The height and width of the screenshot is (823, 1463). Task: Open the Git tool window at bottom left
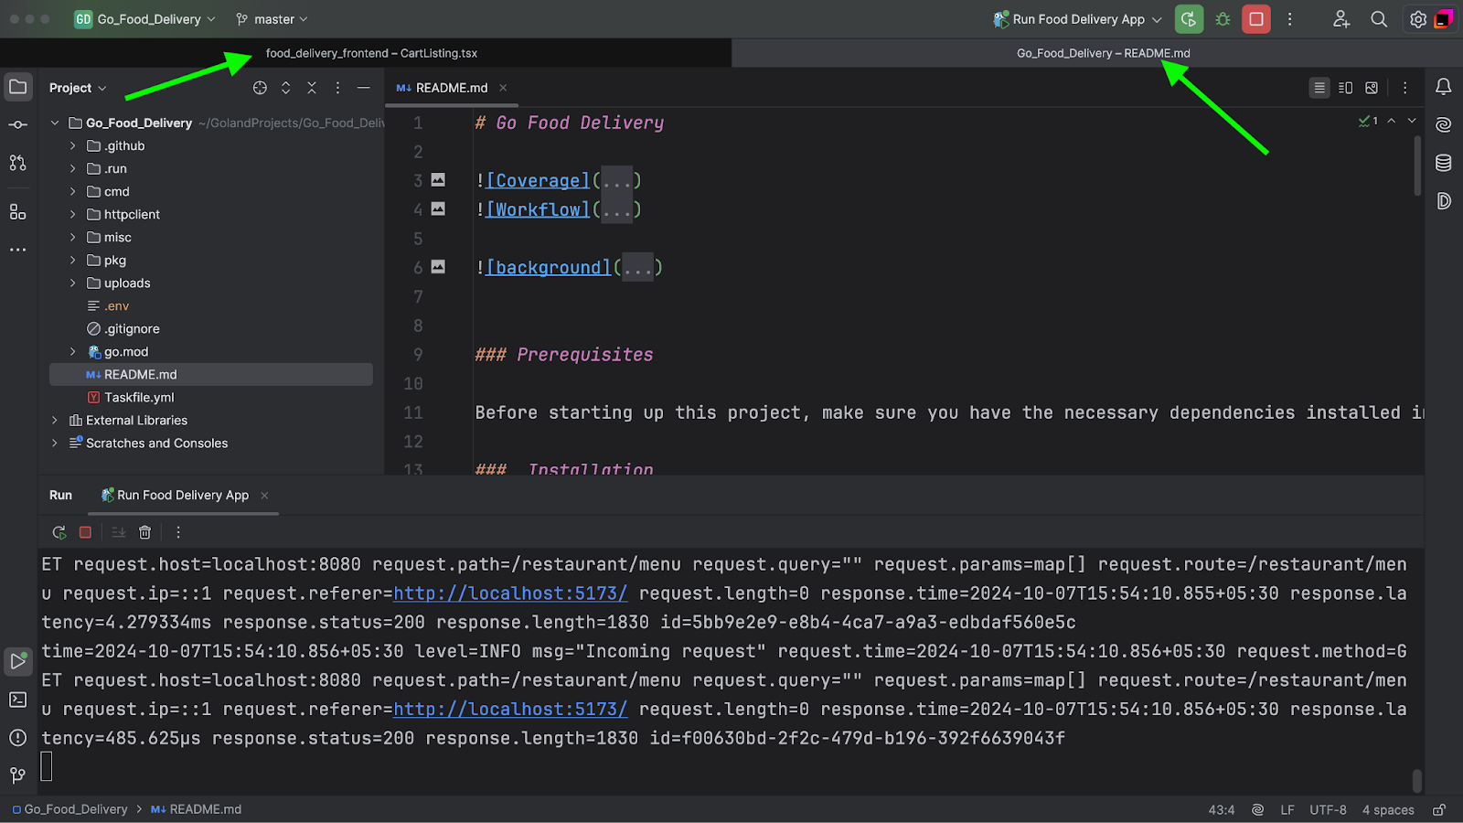(17, 775)
